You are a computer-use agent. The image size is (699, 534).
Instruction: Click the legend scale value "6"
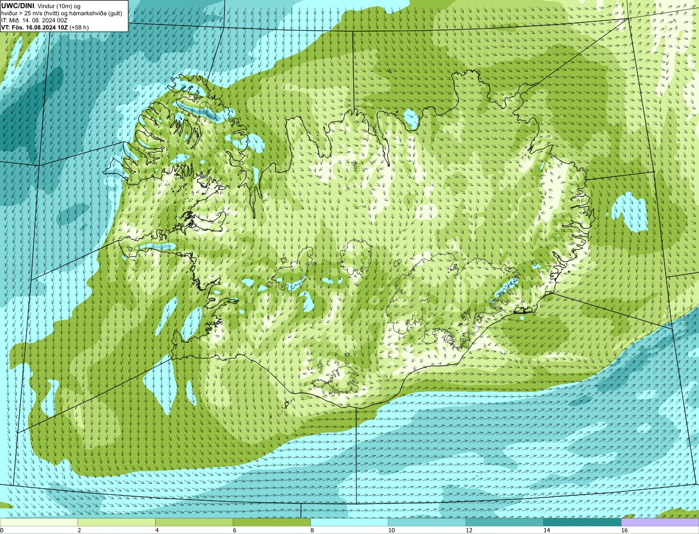(234, 530)
